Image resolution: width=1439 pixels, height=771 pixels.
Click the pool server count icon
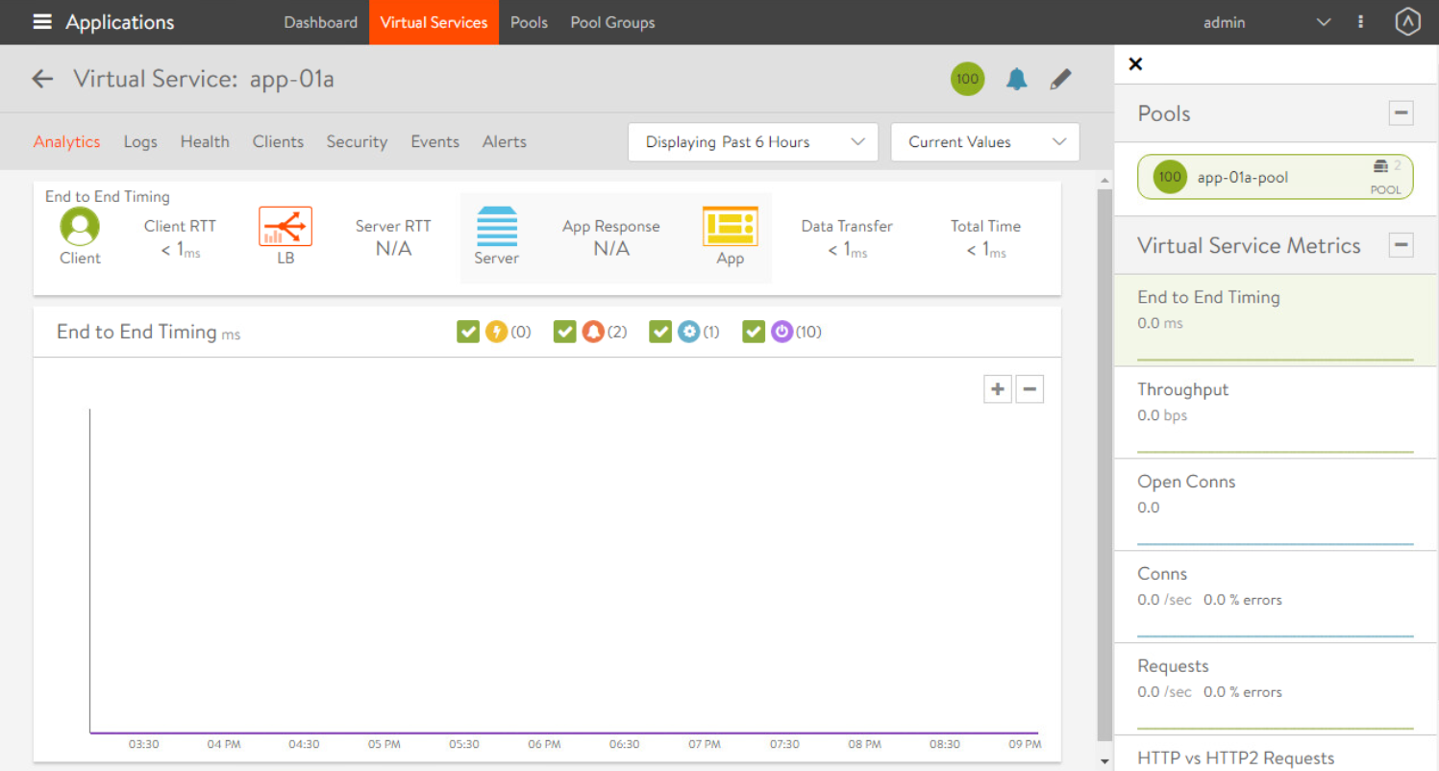click(1381, 166)
